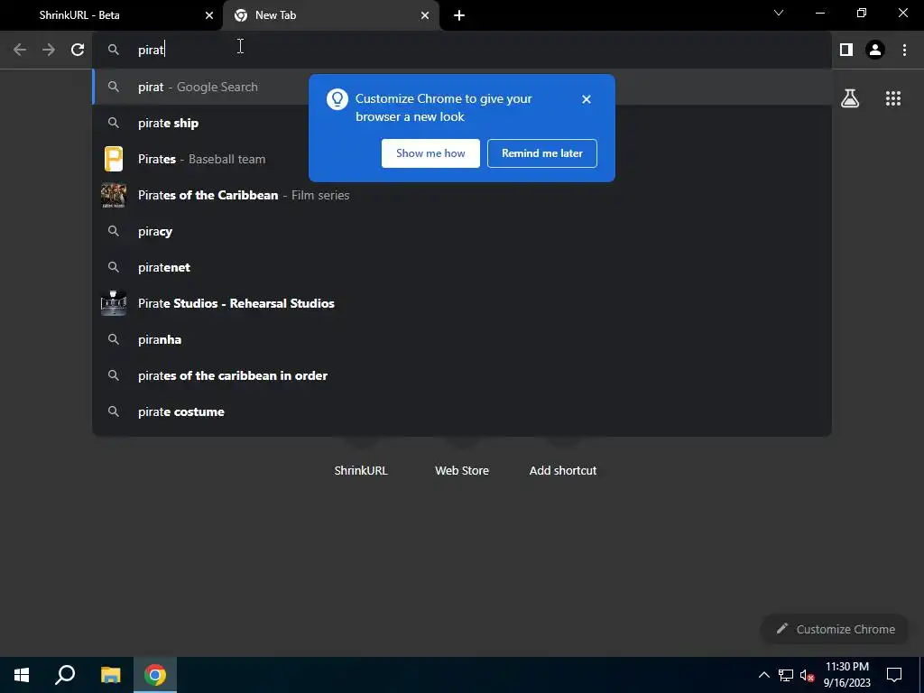Click the muted volume tray icon
Image resolution: width=924 pixels, height=693 pixels.
[x=807, y=675]
